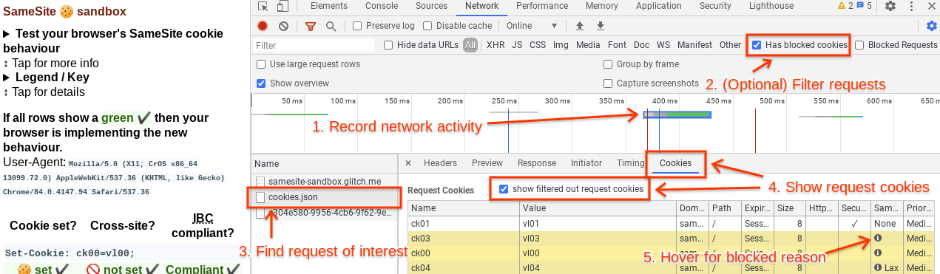Close the request details pane
Viewport: 940px width, 274px height.
point(408,163)
